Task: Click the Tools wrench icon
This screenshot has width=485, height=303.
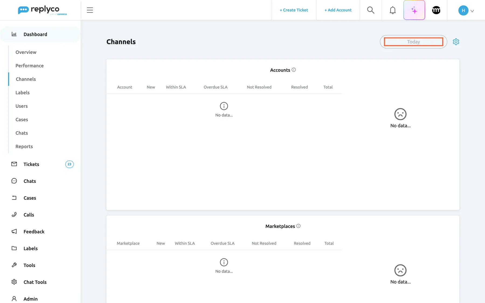Action: [x=14, y=265]
